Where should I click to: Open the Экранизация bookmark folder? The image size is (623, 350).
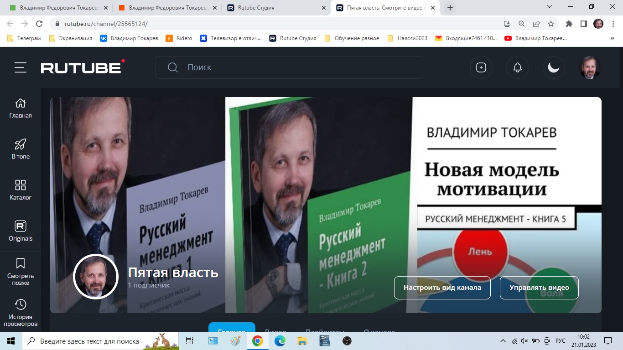[70, 38]
